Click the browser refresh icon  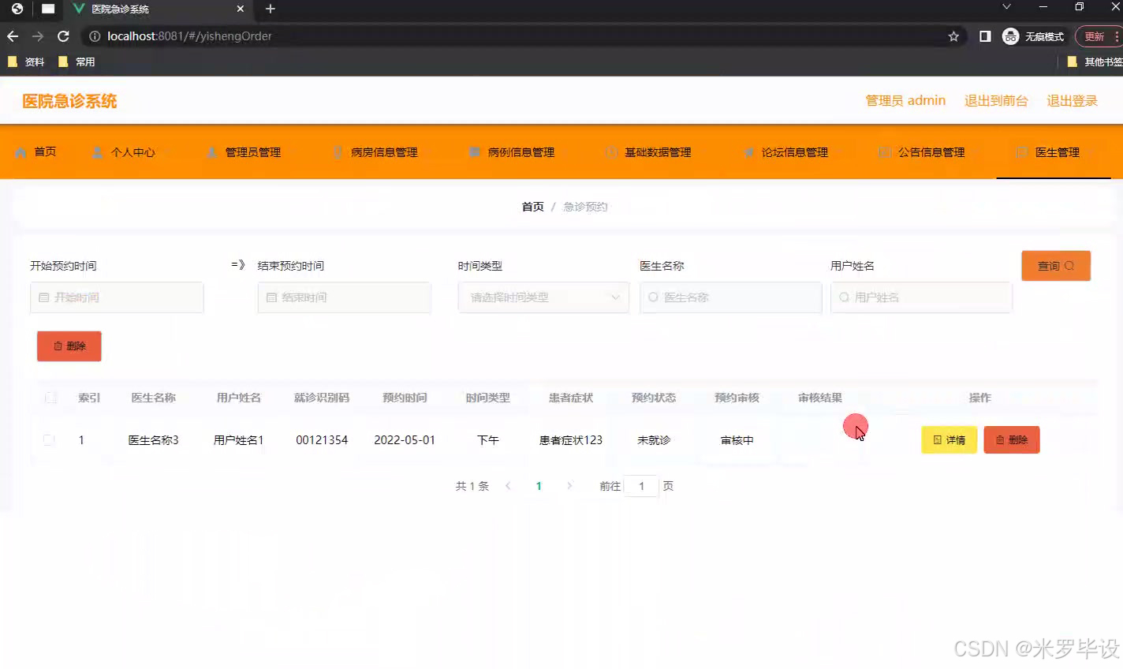[x=63, y=36]
